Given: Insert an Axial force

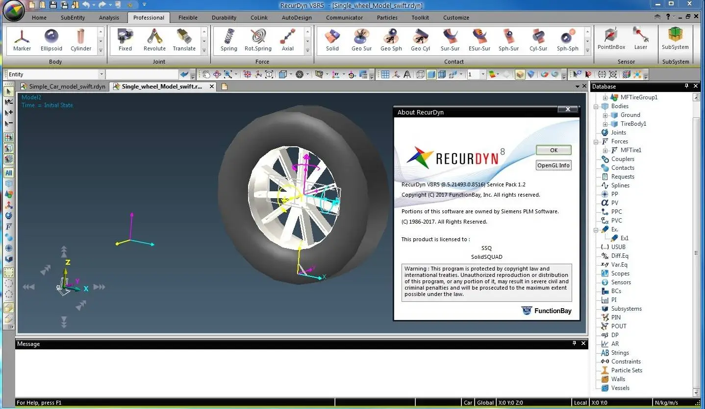Looking at the screenshot, I should point(288,40).
